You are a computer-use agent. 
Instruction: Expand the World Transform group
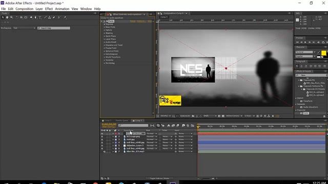tap(105, 57)
